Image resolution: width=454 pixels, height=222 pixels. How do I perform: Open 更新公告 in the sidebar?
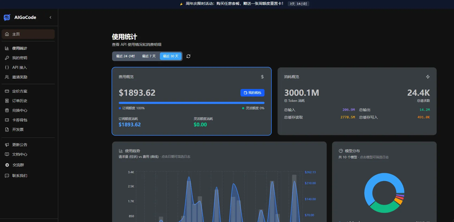[x=28, y=145]
